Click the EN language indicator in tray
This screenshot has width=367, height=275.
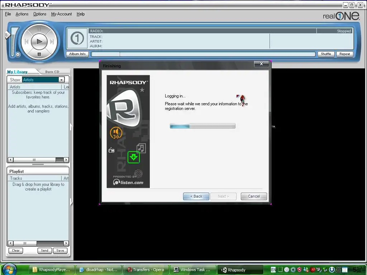tap(273, 270)
